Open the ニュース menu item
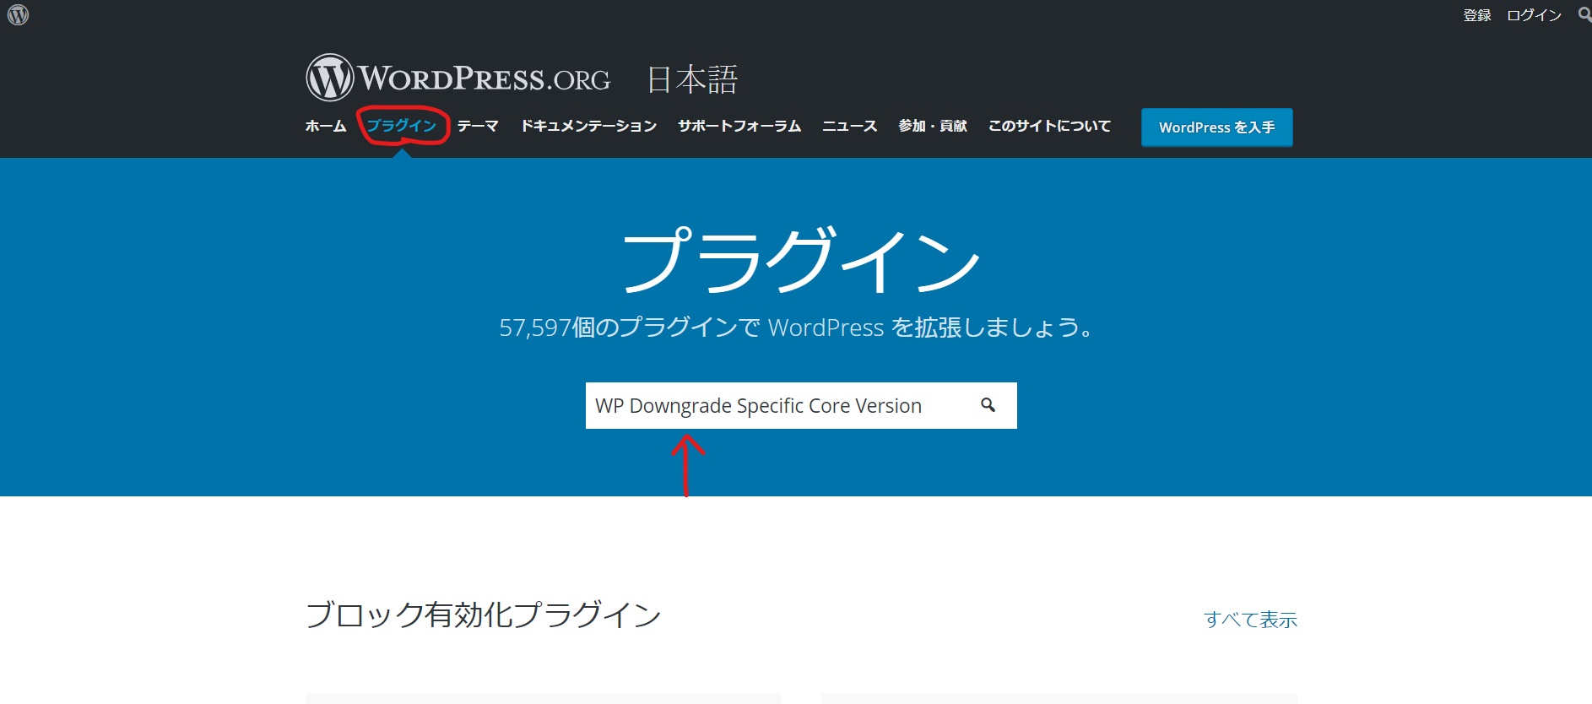Screen dimensions: 1592x704 coord(850,126)
